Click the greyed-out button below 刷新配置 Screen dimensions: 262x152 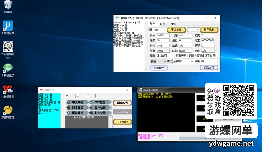(x=122, y=112)
